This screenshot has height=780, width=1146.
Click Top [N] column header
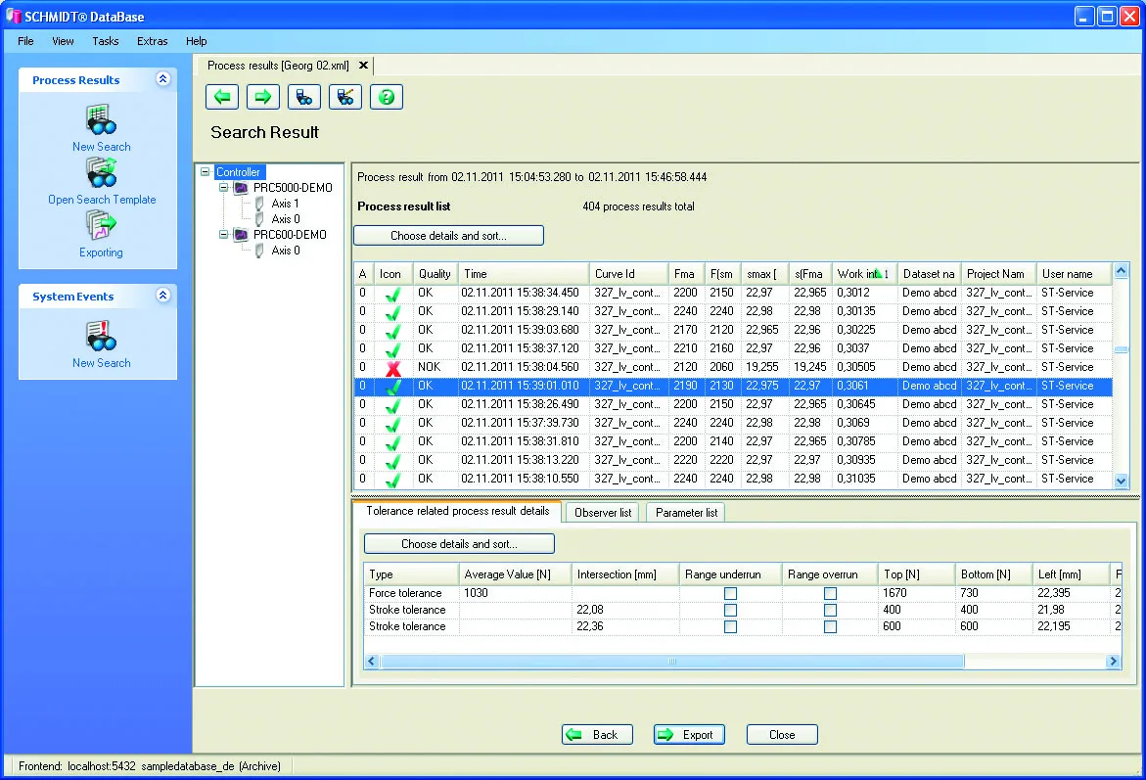pos(917,574)
